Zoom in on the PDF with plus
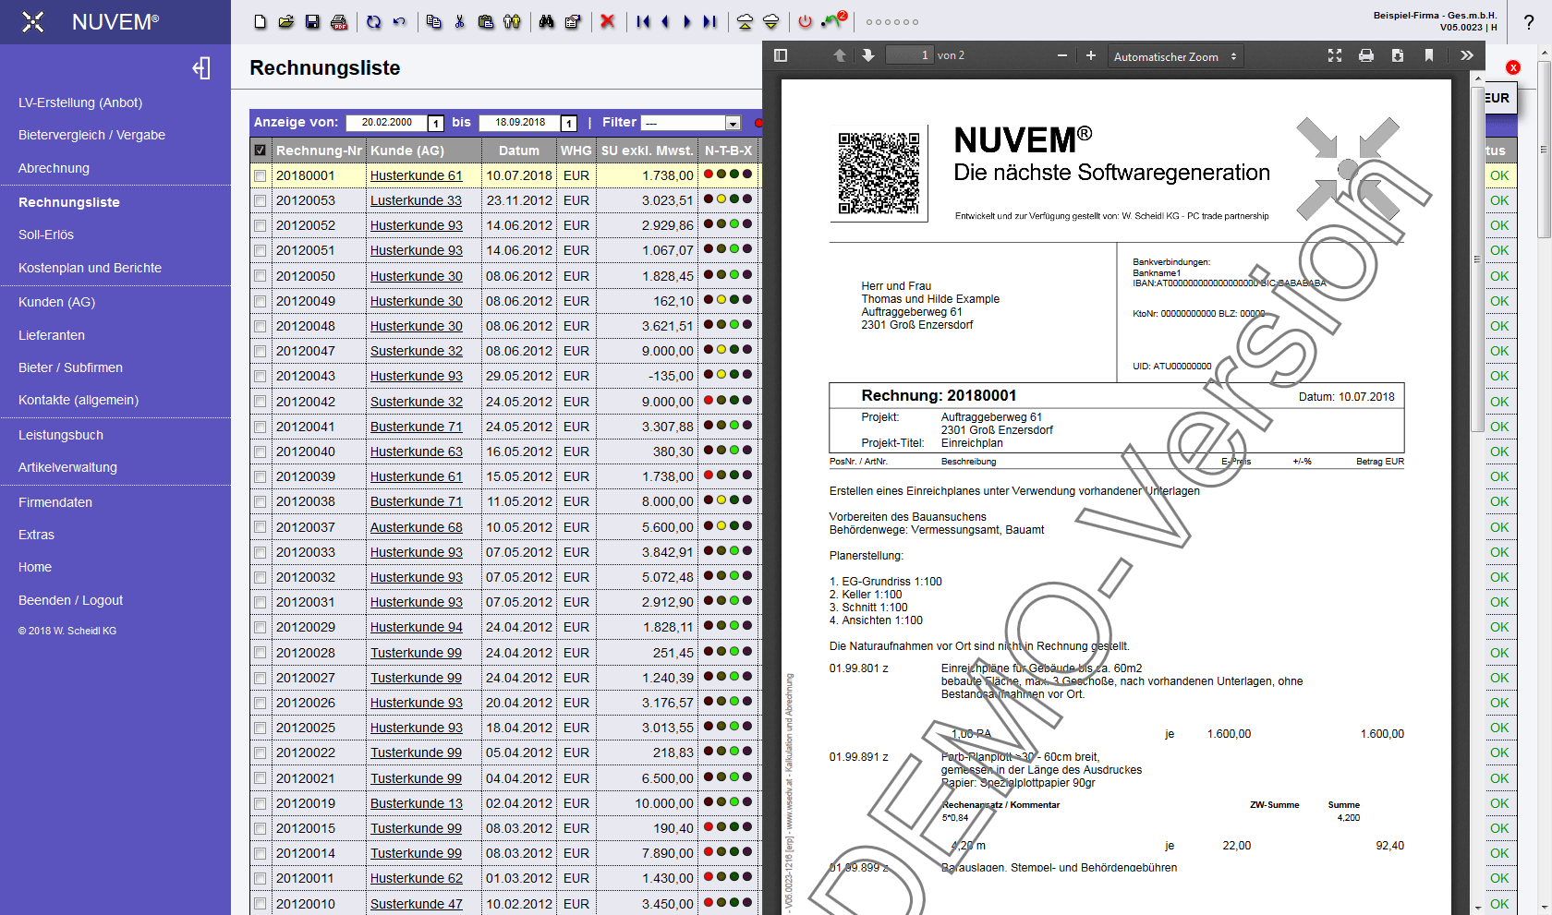 click(x=1090, y=55)
